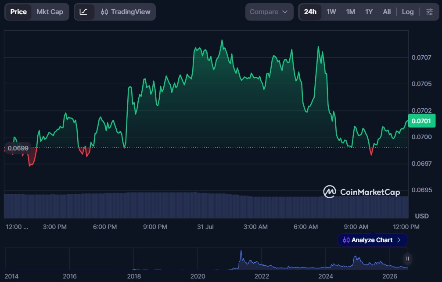This screenshot has width=442, height=282.
Task: Click the 0.0705 y-axis label
Action: (421, 84)
